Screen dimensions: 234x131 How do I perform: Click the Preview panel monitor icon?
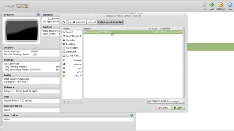38,15
